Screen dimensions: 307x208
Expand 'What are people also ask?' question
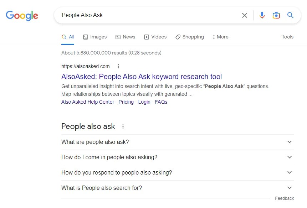(x=177, y=142)
